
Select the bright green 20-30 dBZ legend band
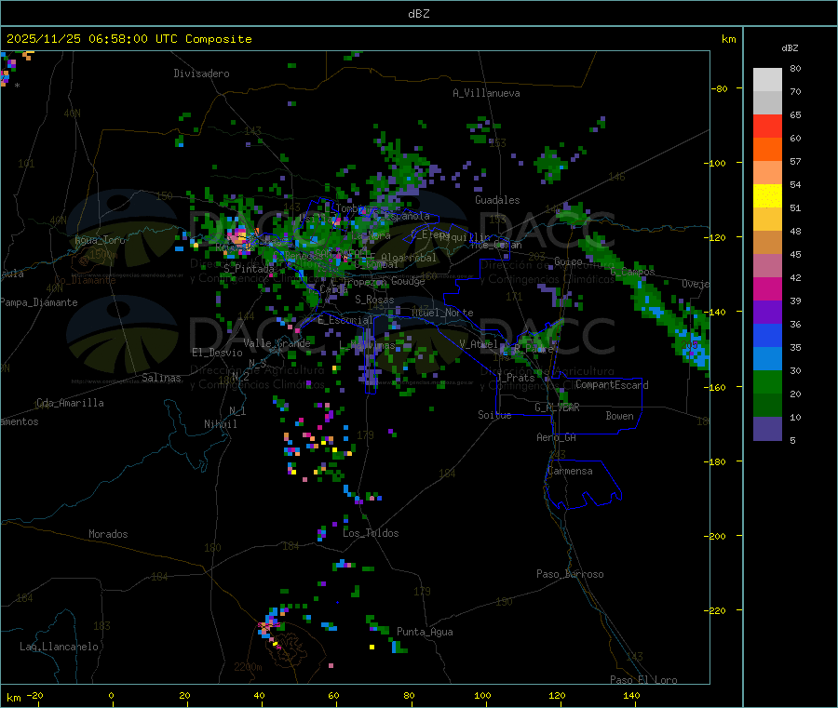pos(767,382)
